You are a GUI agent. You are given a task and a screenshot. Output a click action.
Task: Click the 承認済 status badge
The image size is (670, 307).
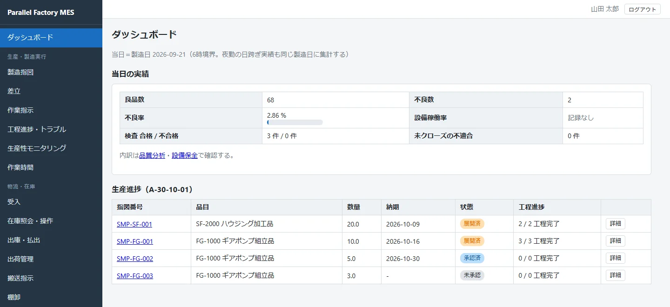click(x=472, y=258)
